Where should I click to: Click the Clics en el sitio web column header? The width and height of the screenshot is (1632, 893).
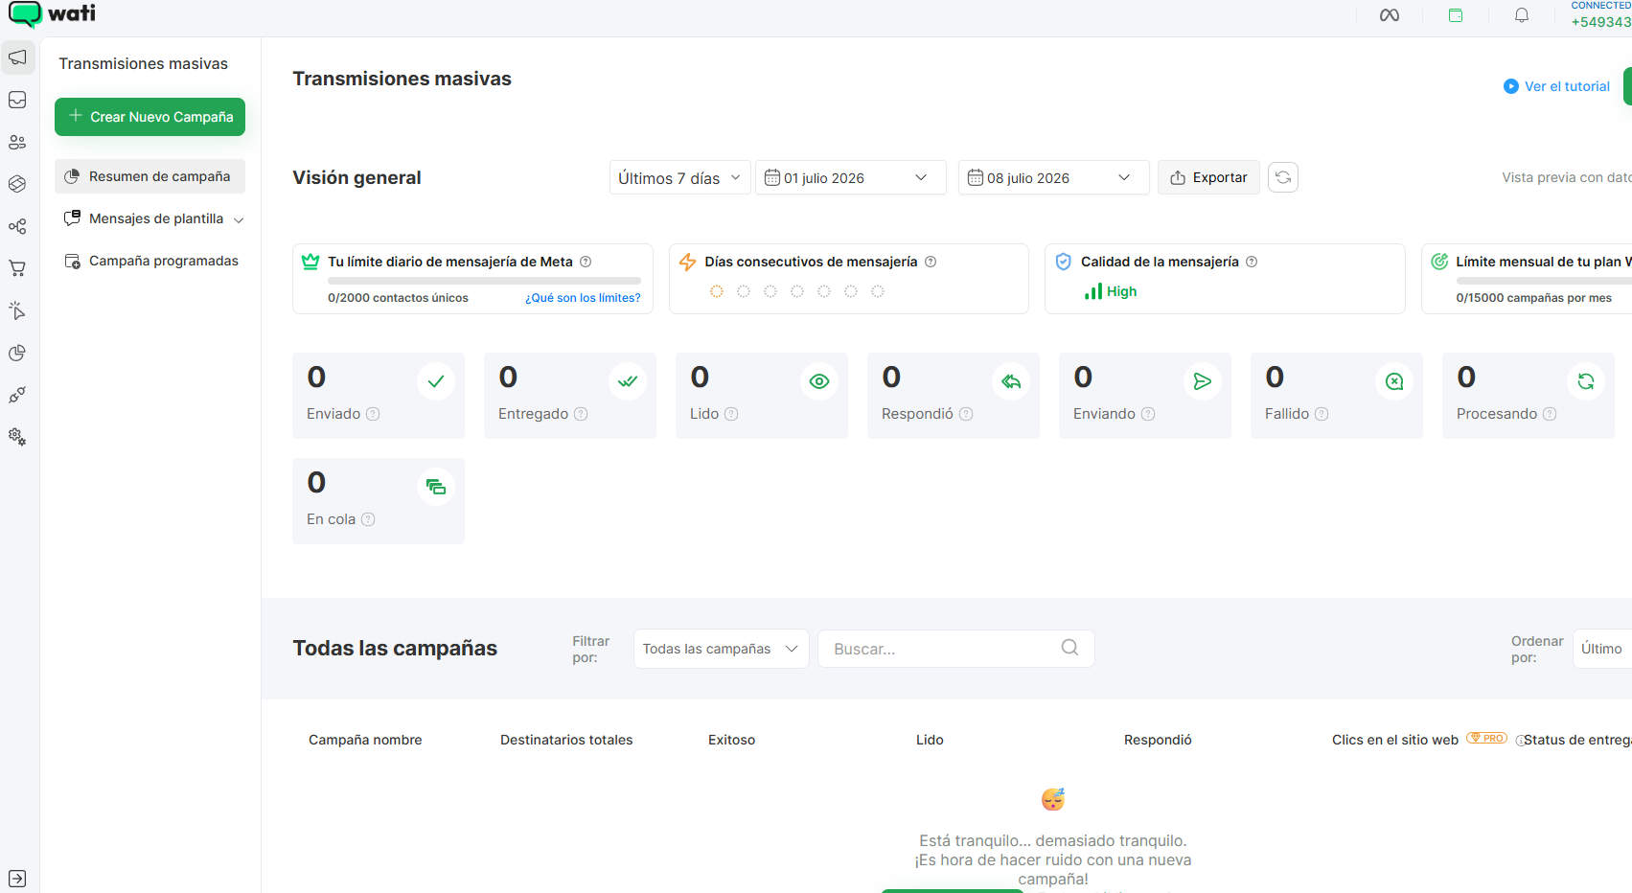(1395, 740)
